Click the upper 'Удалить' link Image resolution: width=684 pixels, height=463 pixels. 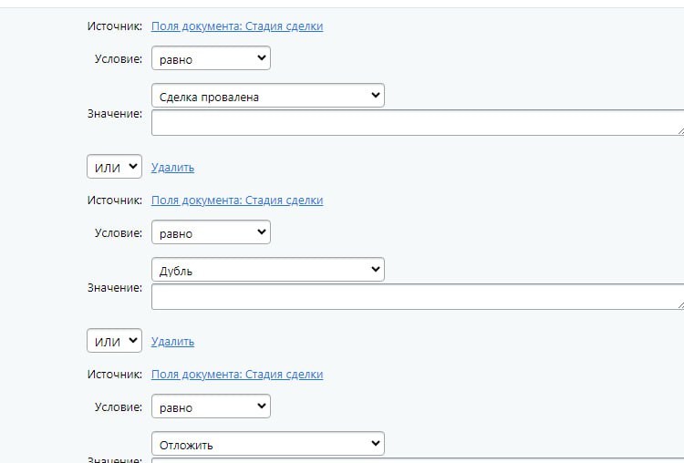tap(172, 168)
